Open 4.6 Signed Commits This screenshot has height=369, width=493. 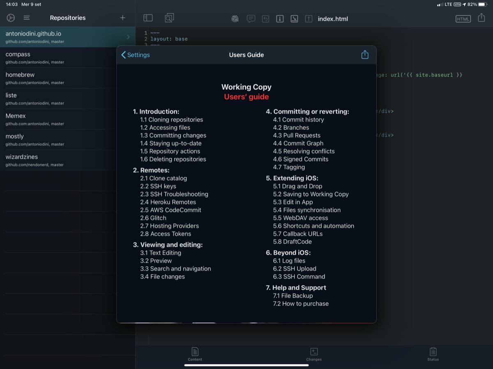click(x=301, y=159)
